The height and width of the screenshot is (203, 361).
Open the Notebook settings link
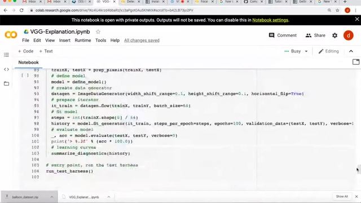pos(270,20)
